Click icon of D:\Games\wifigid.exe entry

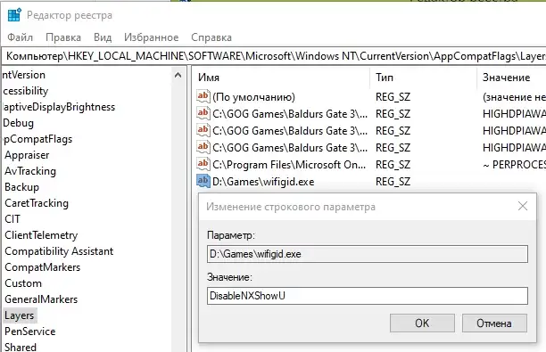click(x=203, y=181)
